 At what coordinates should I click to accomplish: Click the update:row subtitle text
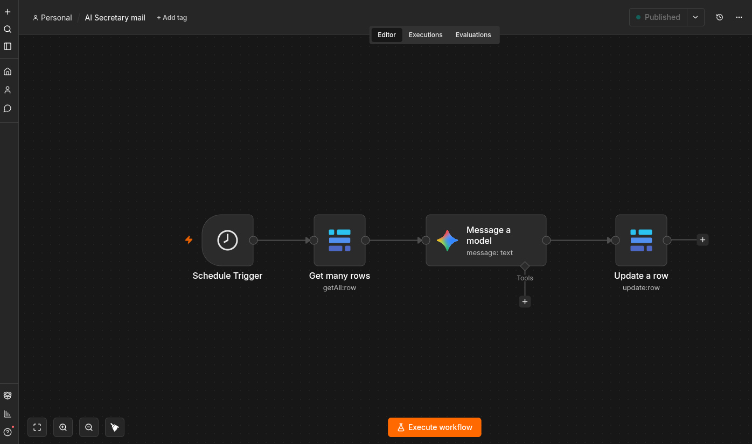point(641,288)
